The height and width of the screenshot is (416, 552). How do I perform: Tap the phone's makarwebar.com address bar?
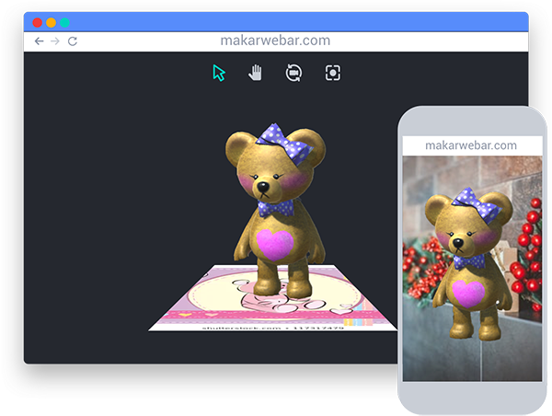click(x=472, y=145)
